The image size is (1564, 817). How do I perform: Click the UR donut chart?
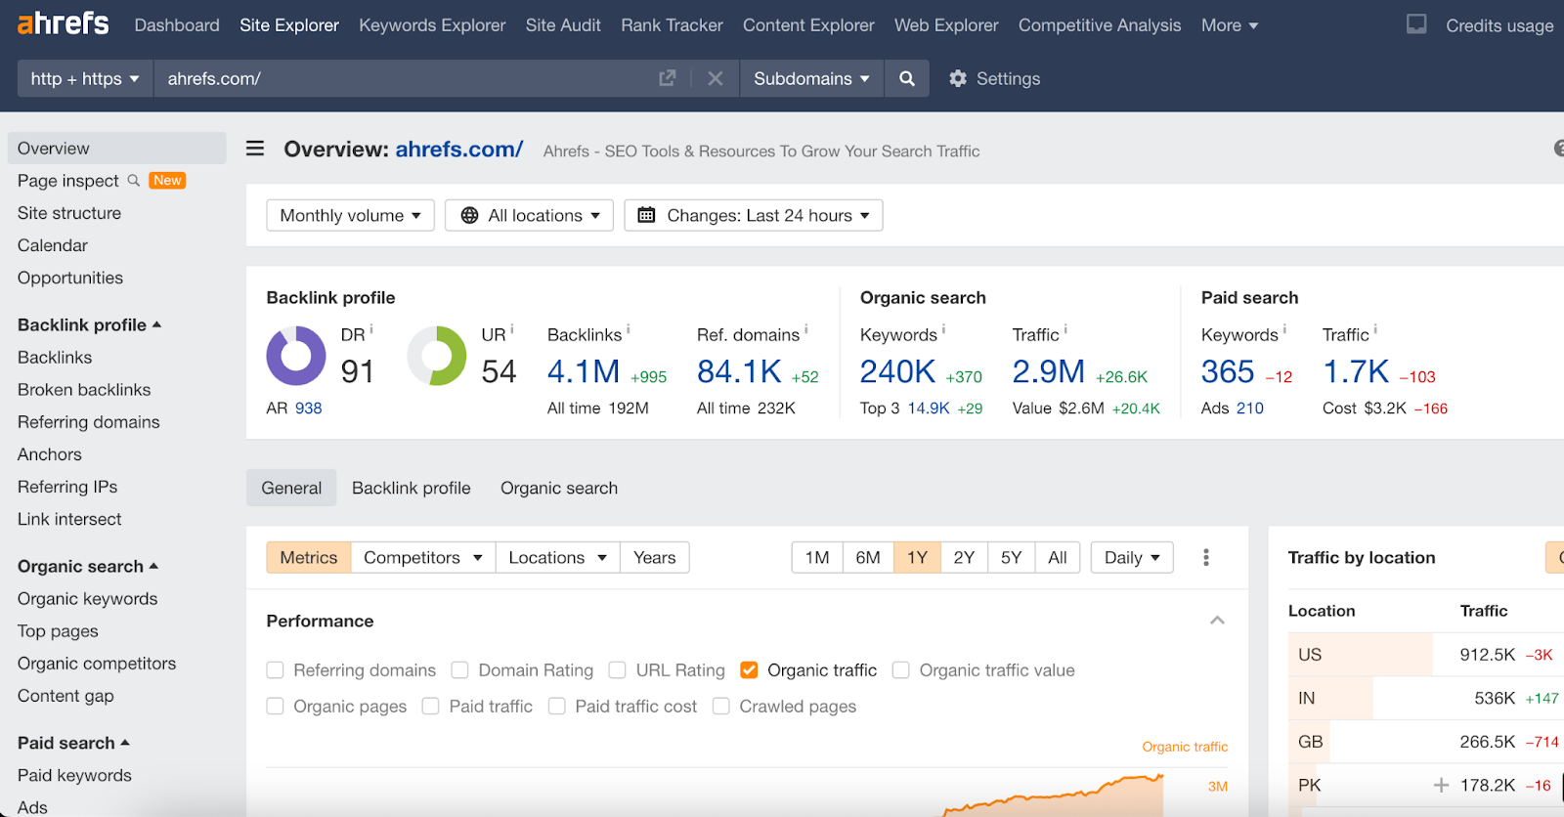click(x=437, y=356)
